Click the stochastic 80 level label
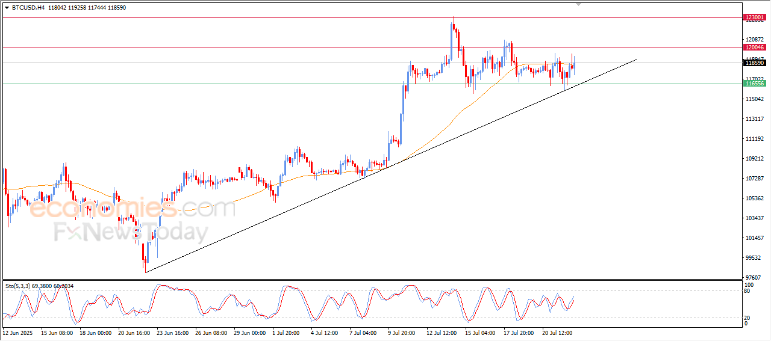771x341 pixels. tap(748, 291)
